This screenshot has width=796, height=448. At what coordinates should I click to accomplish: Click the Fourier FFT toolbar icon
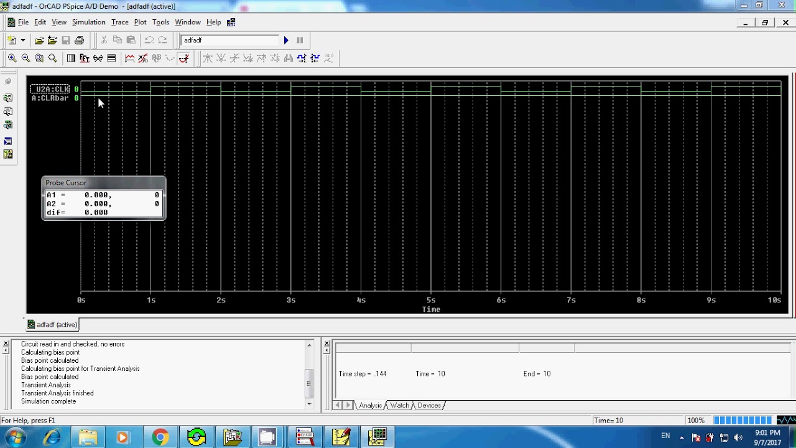coord(85,58)
